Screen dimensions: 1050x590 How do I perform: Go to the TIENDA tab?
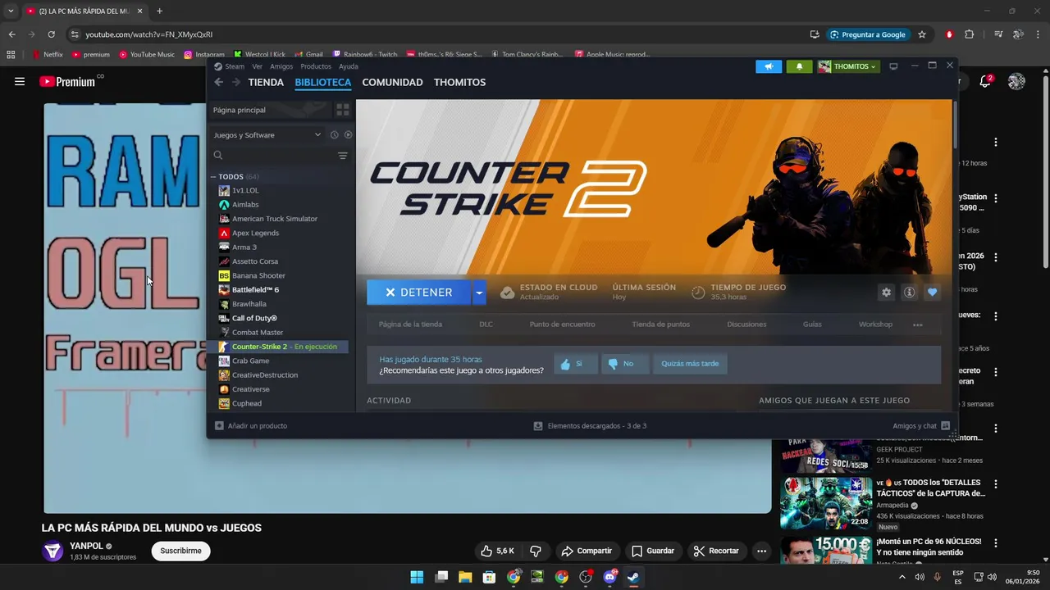[266, 82]
